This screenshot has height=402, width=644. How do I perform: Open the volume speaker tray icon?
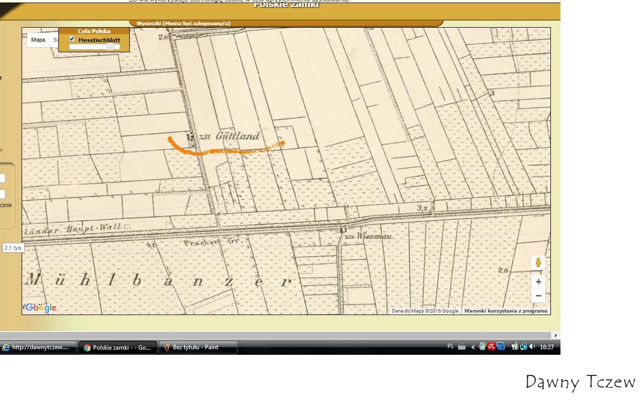532,346
